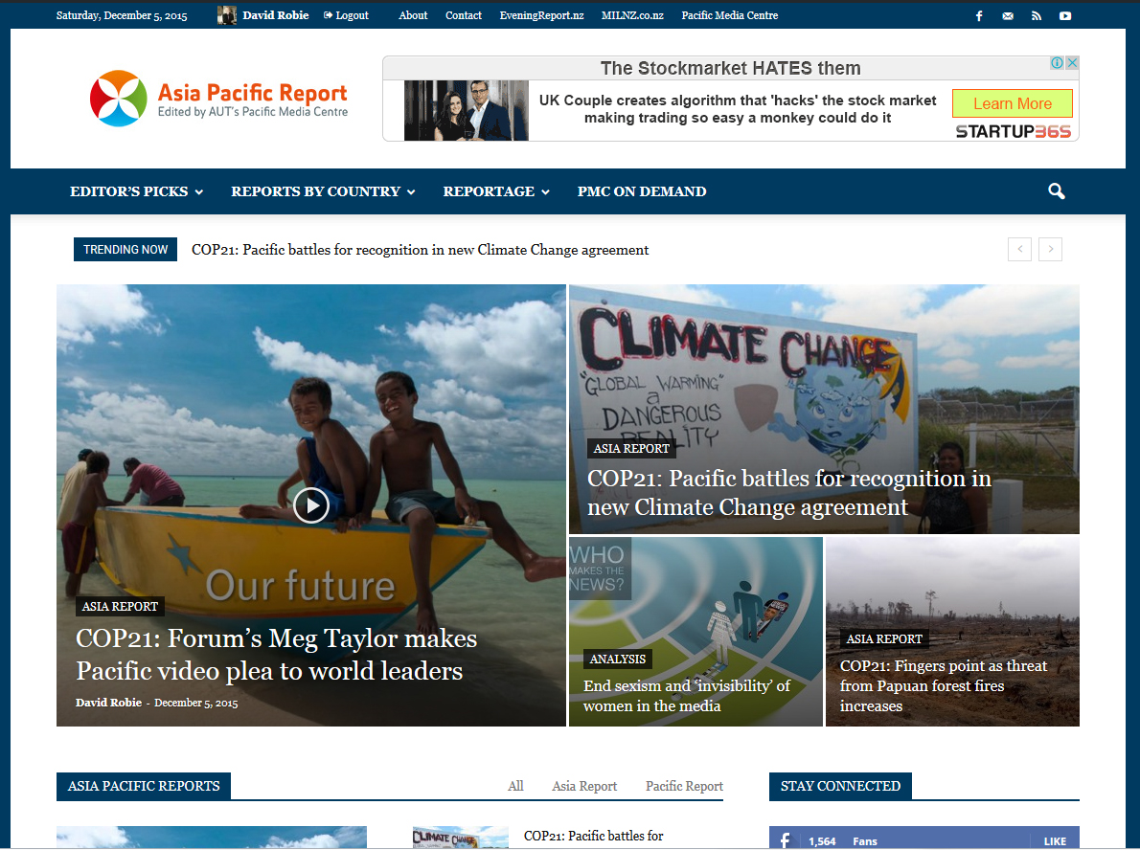
Task: Open PMC On Demand menu item
Action: coord(641,191)
